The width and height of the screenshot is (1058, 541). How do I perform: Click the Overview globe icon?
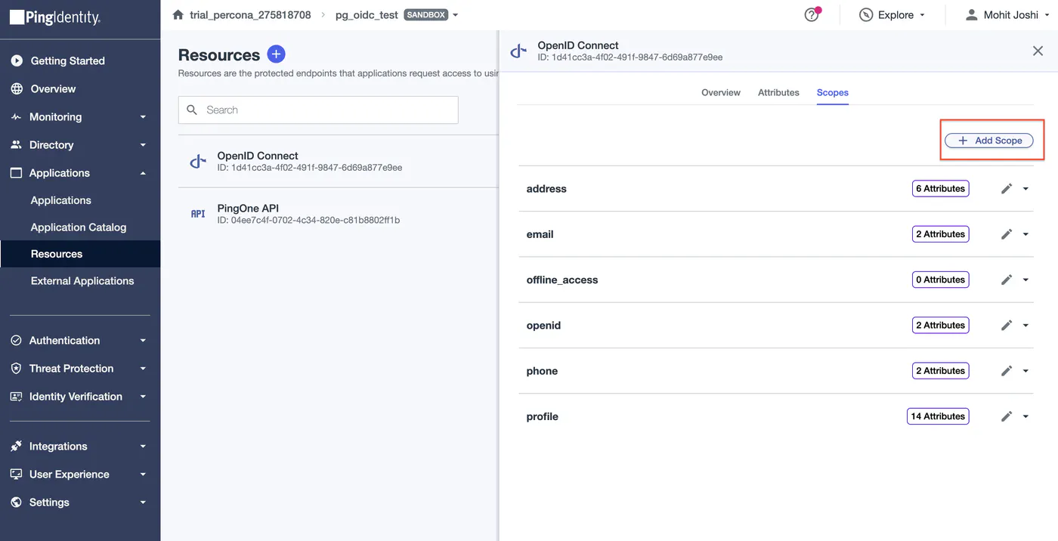tap(17, 89)
